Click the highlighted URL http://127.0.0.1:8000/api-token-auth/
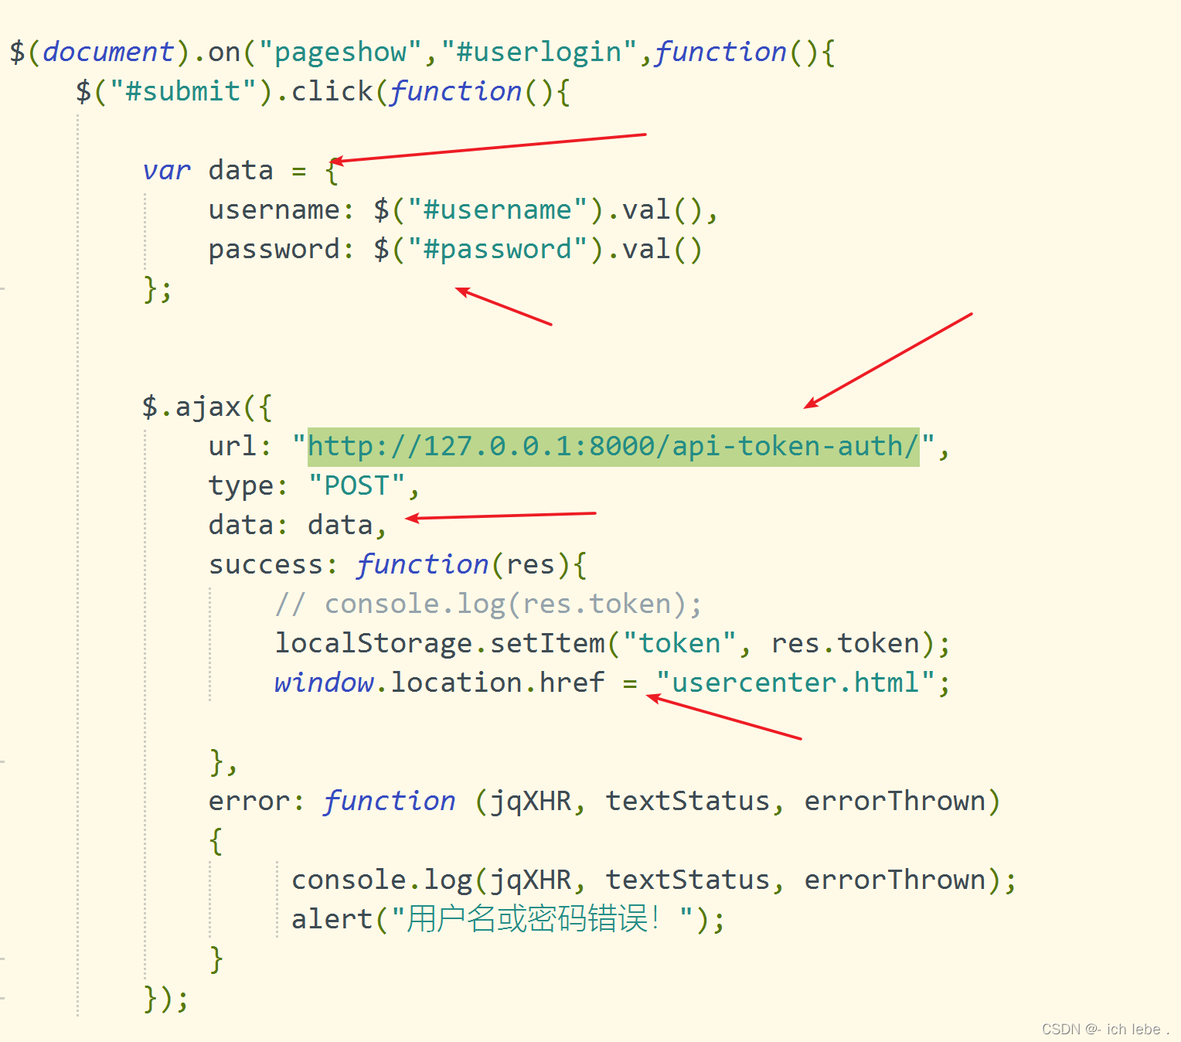The image size is (1181, 1042). (614, 447)
